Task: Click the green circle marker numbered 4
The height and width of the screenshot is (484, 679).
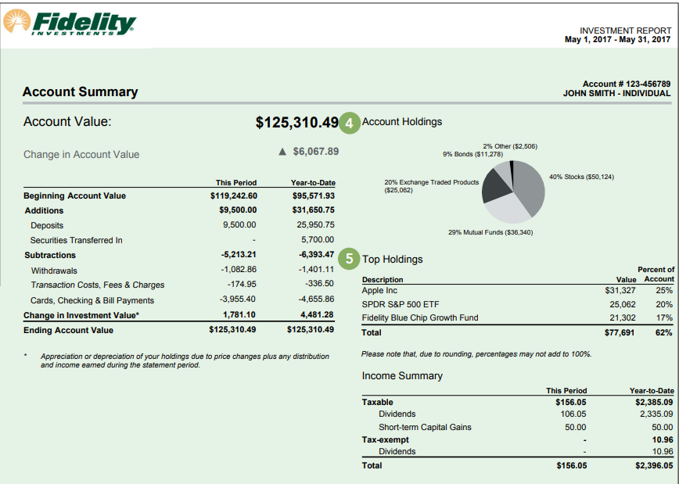Action: [x=350, y=123]
